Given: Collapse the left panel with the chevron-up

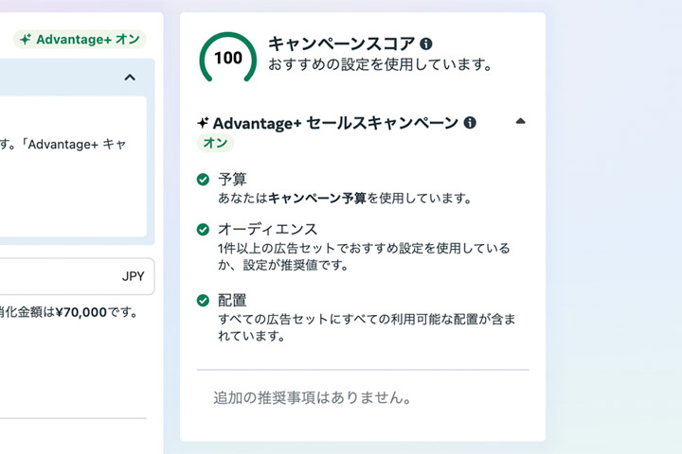Looking at the screenshot, I should pos(130,78).
